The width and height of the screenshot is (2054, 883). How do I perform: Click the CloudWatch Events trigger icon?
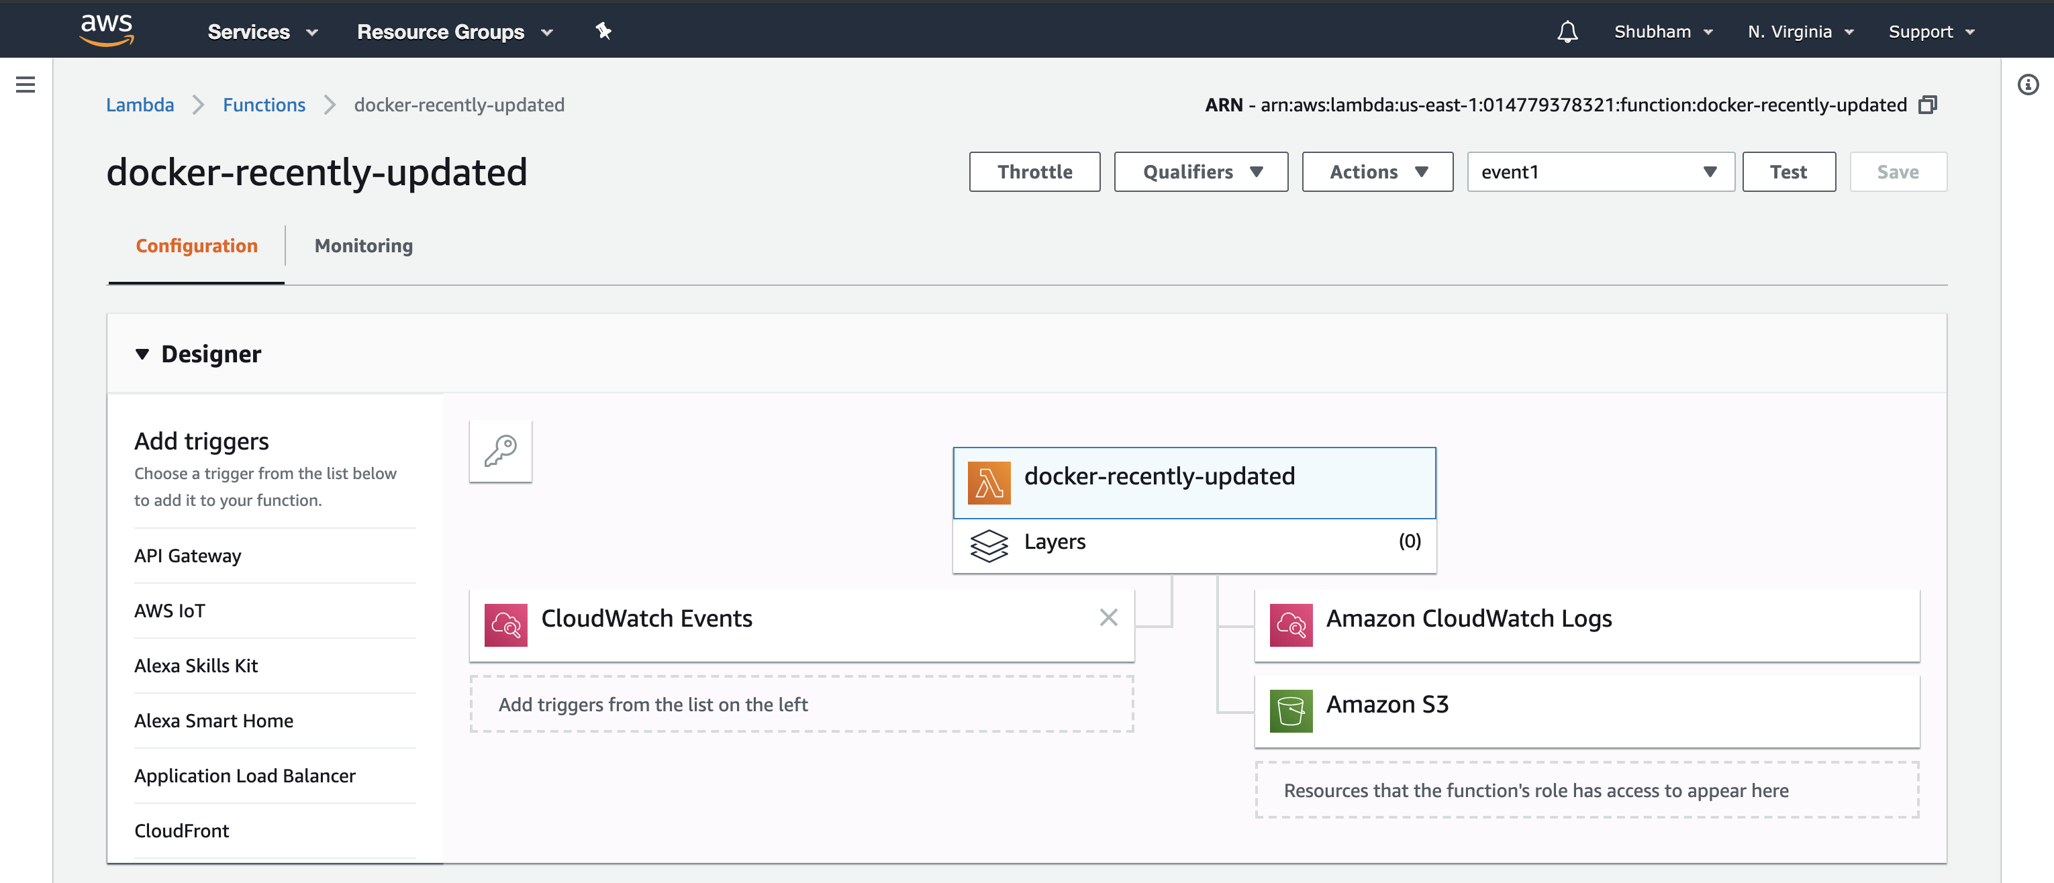click(505, 625)
